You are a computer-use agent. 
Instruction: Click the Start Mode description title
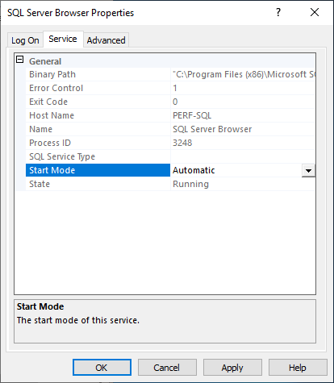[x=40, y=306]
